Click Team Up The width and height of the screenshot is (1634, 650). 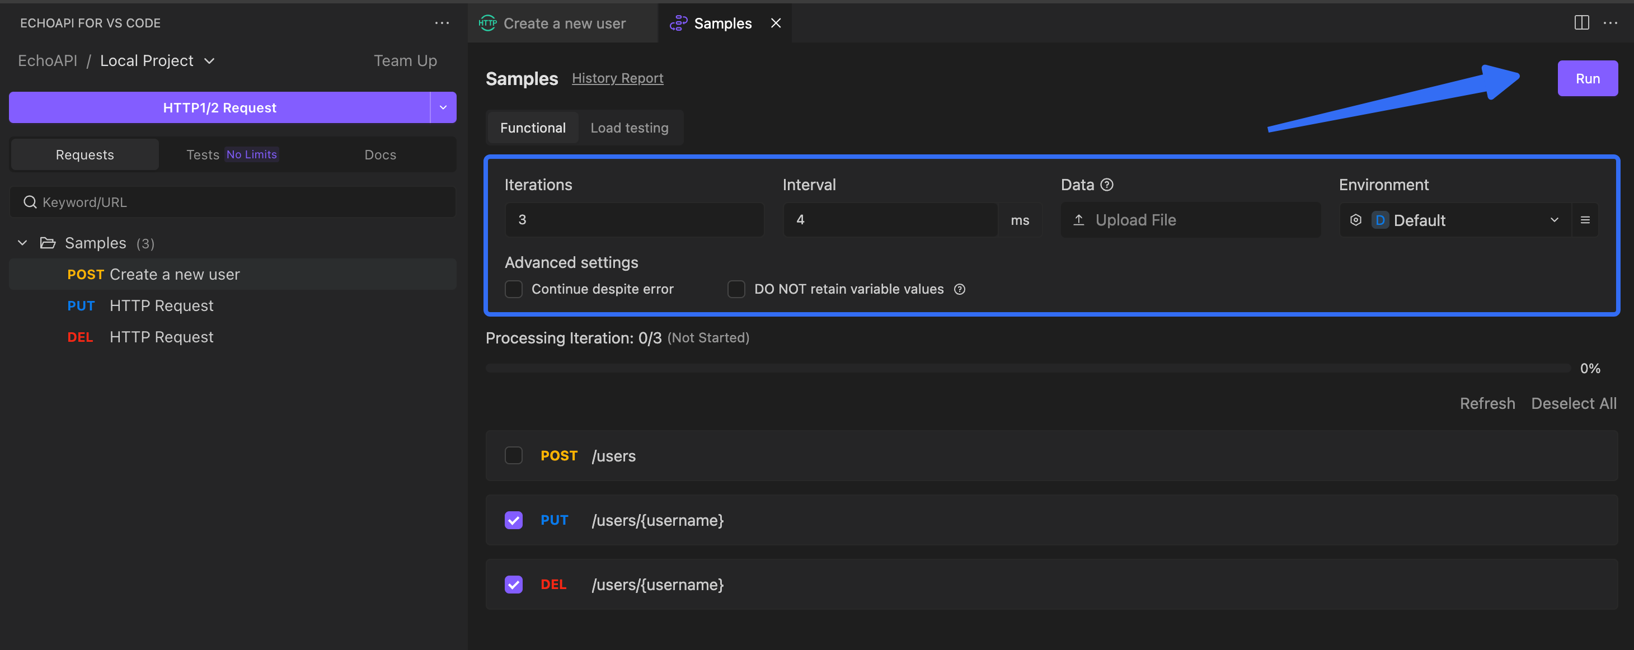coord(405,61)
